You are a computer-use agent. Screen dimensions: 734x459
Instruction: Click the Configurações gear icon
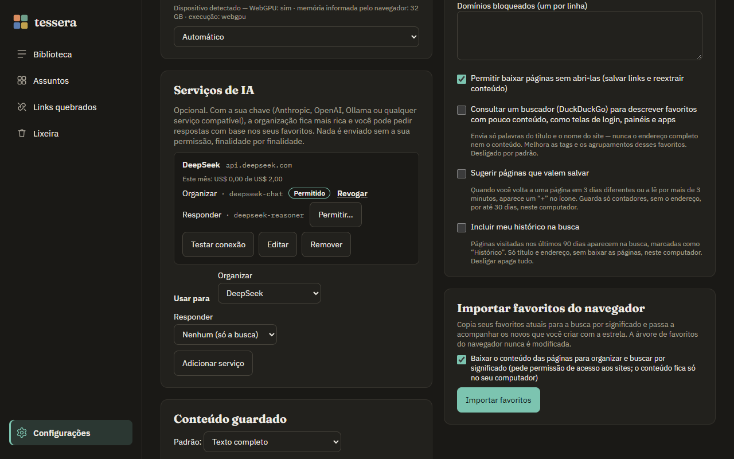22,433
